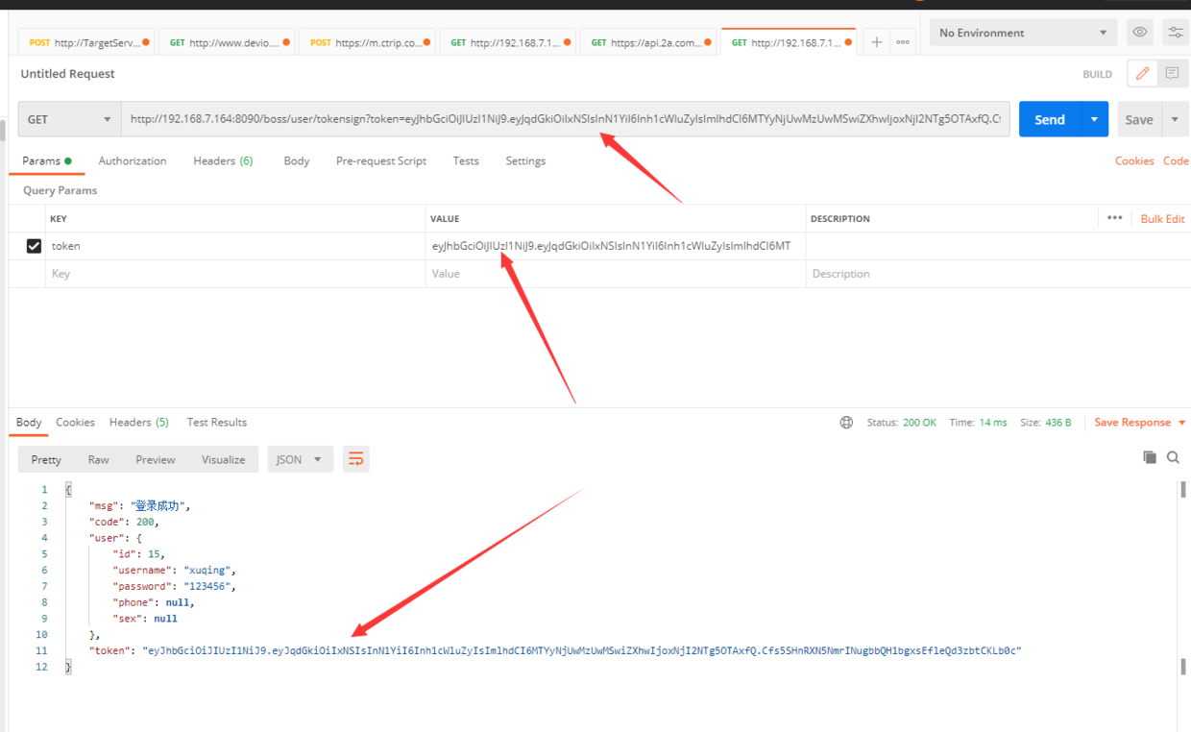
Task: Open the Code snippet link
Action: pyautogui.click(x=1176, y=161)
